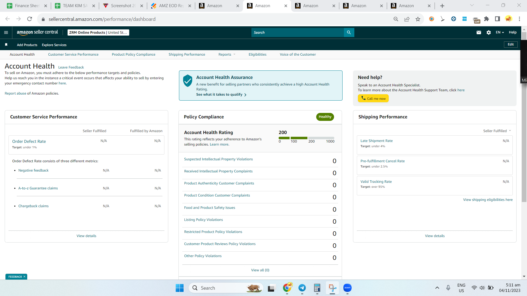
Task: Switch to the AMZ EOD Report browser tab
Action: tap(171, 6)
